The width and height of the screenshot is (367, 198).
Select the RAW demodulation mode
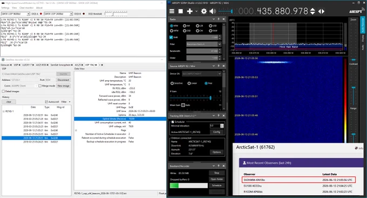[213, 31]
